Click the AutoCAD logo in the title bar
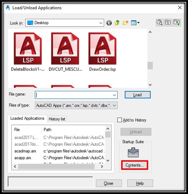Viewport: 188px width, 194px height. coord(8,8)
